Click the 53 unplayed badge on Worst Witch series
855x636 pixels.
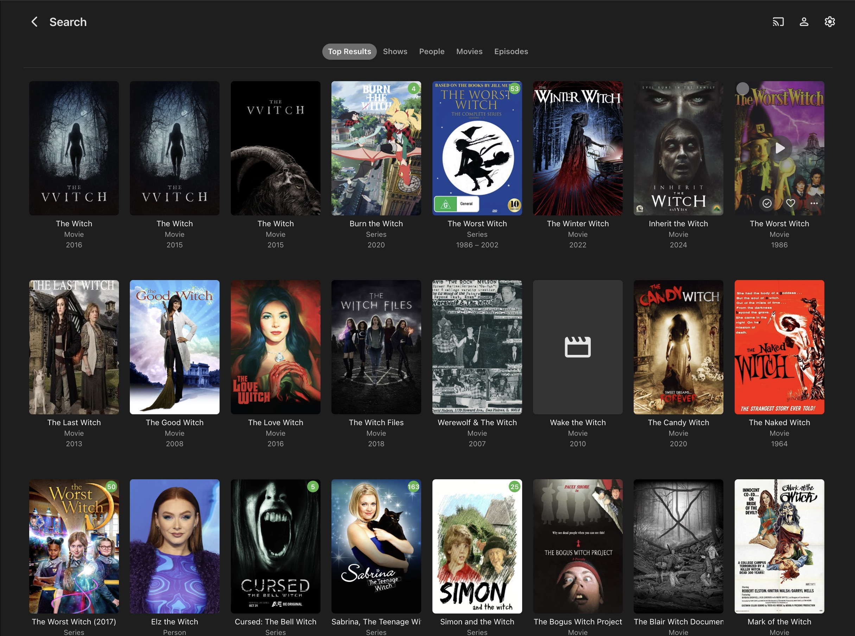pyautogui.click(x=514, y=89)
